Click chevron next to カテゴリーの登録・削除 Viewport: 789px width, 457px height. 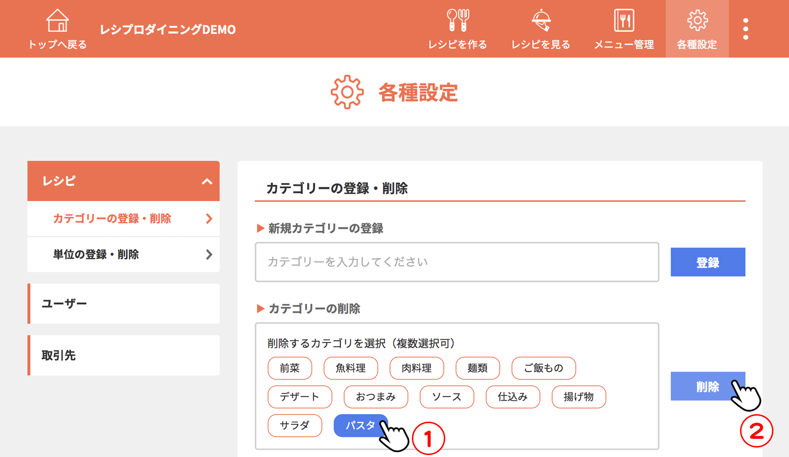pos(209,218)
